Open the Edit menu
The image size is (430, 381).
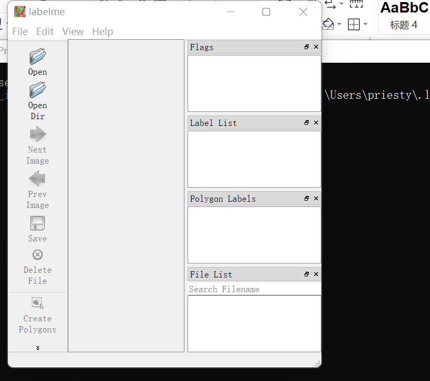45,31
